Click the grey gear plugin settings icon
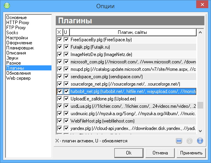The image size is (211, 163). (190, 141)
